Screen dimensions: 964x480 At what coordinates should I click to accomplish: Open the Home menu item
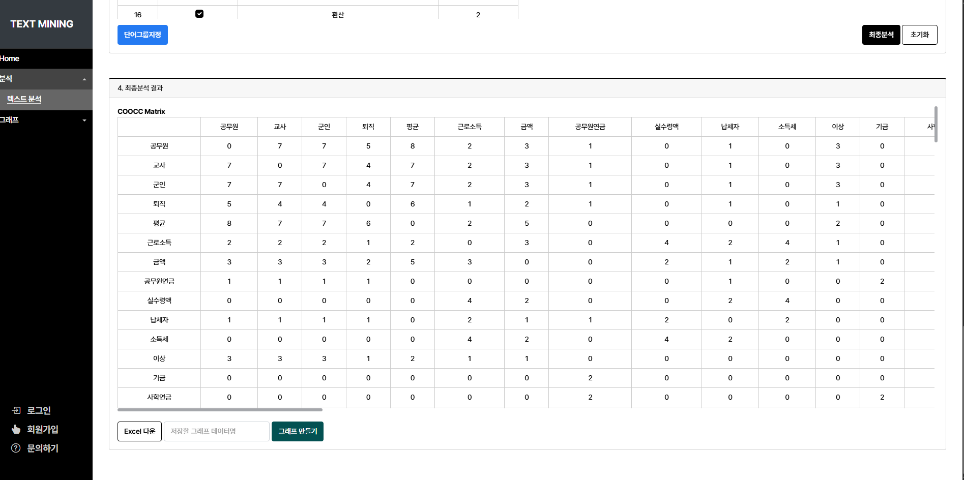[10, 58]
